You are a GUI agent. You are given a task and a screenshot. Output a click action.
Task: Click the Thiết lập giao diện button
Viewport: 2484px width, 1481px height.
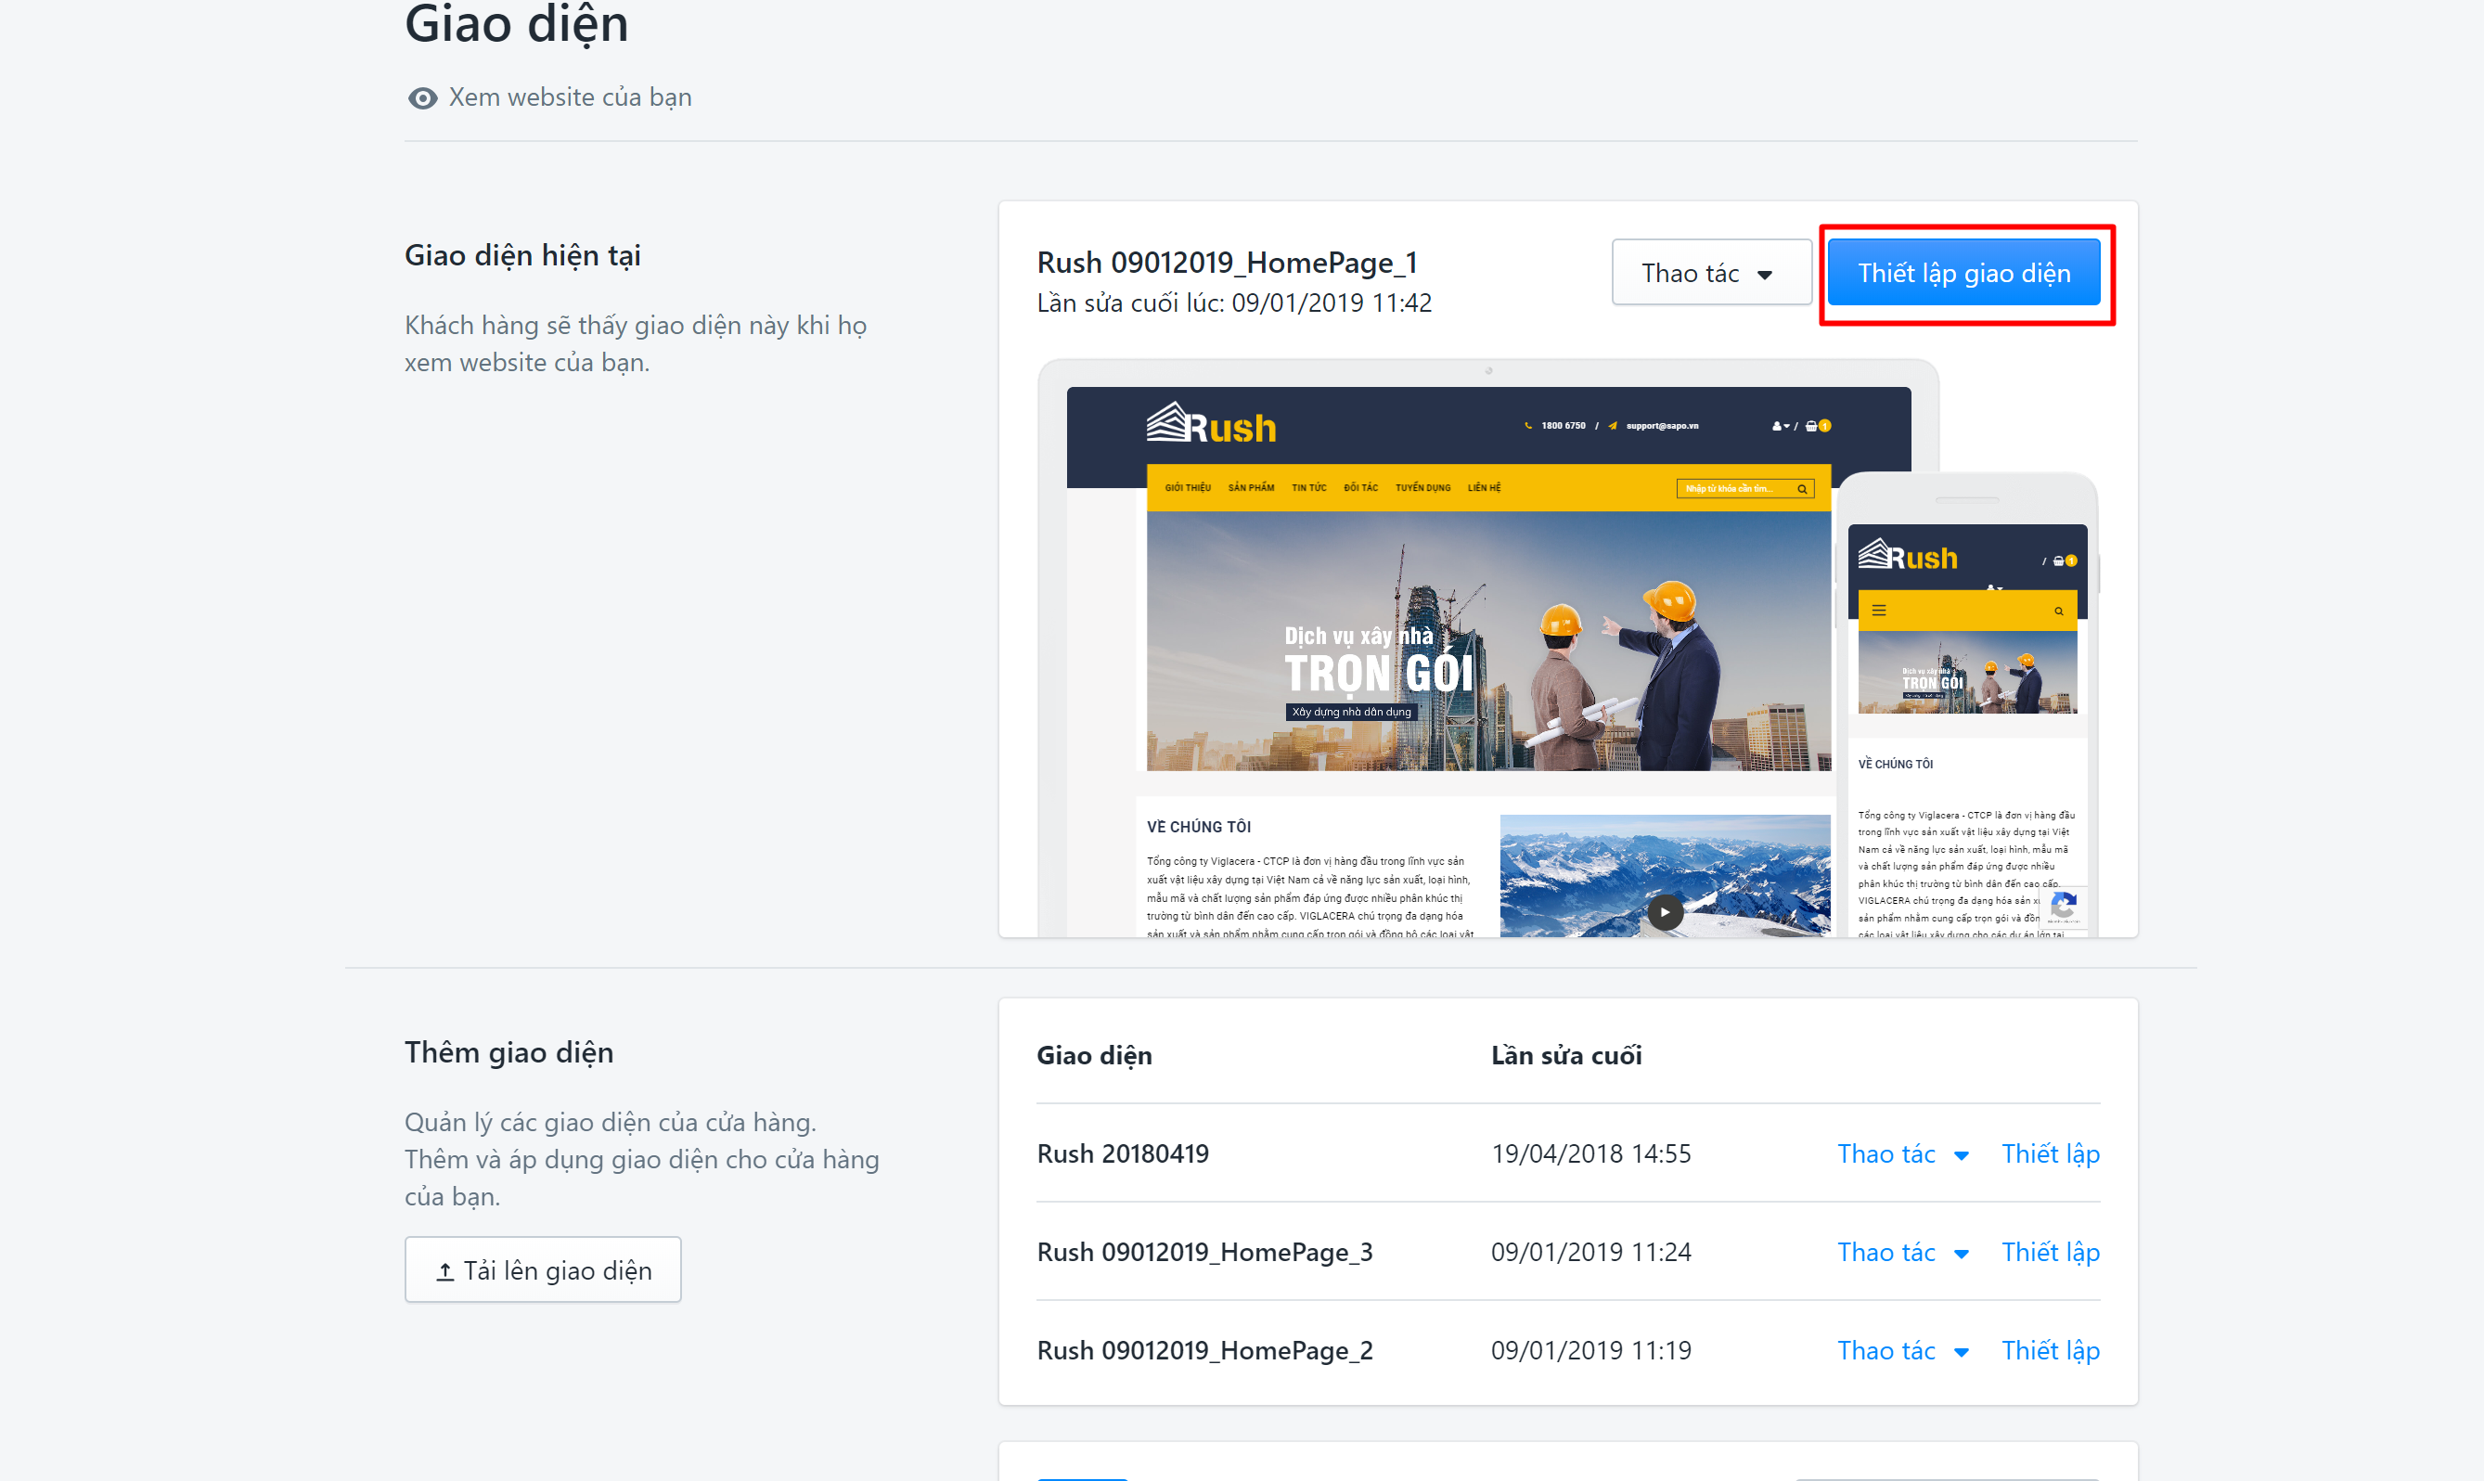point(1963,273)
